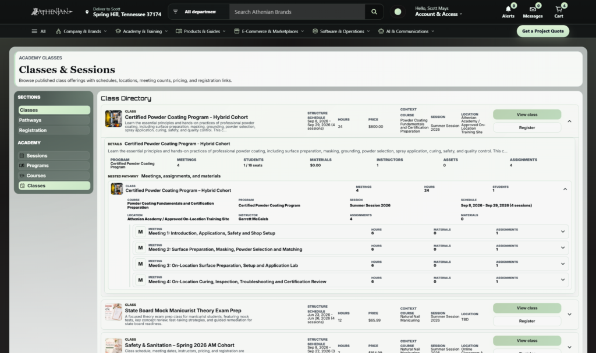This screenshot has width=596, height=353.
Task: Open the All hamburger menu
Action: [39, 31]
